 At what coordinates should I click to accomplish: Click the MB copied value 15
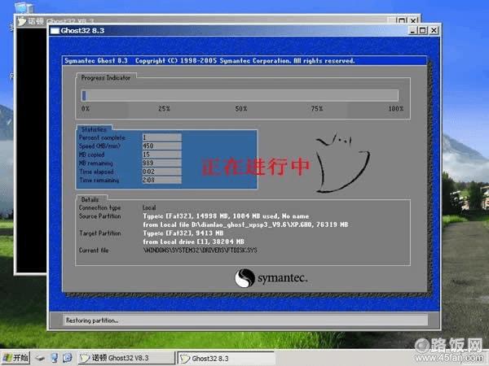[x=162, y=155]
